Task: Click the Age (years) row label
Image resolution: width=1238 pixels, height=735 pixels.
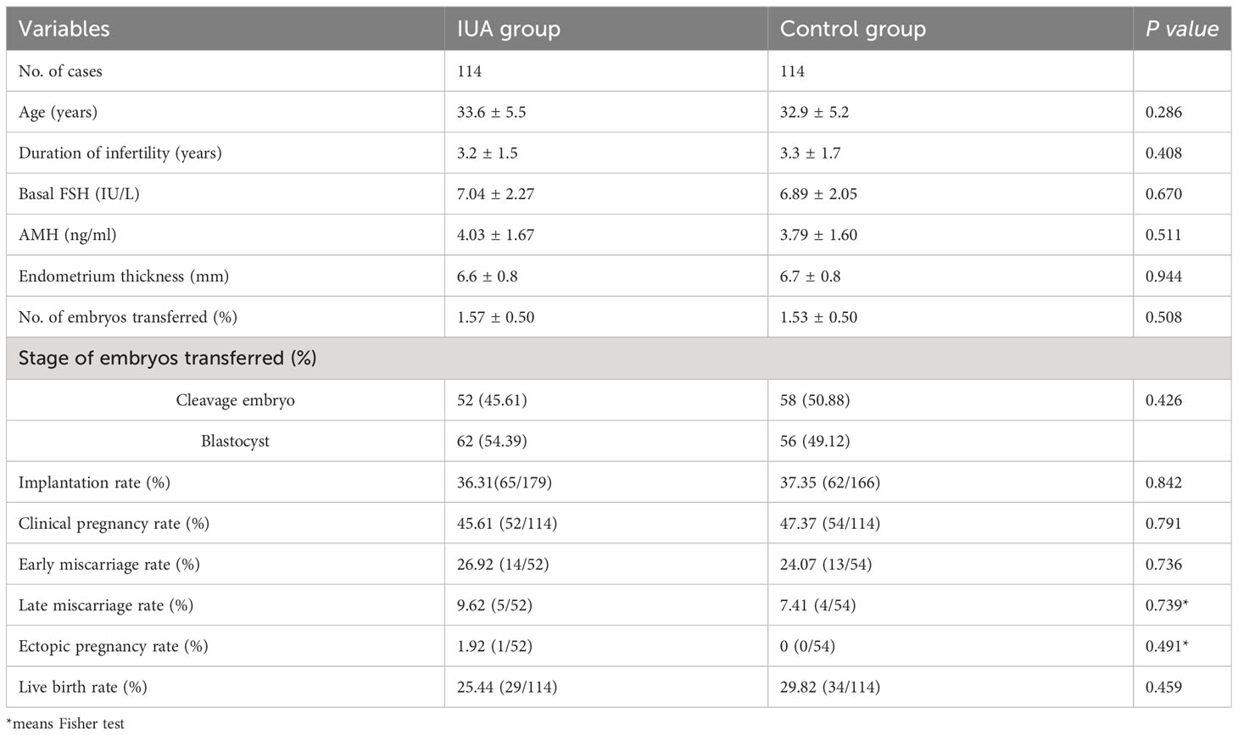Action: [x=58, y=112]
